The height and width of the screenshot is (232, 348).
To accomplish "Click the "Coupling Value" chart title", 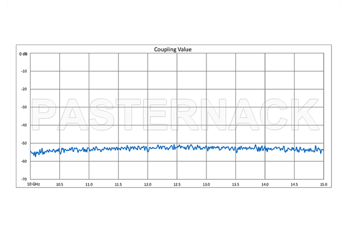I will tap(173, 49).
